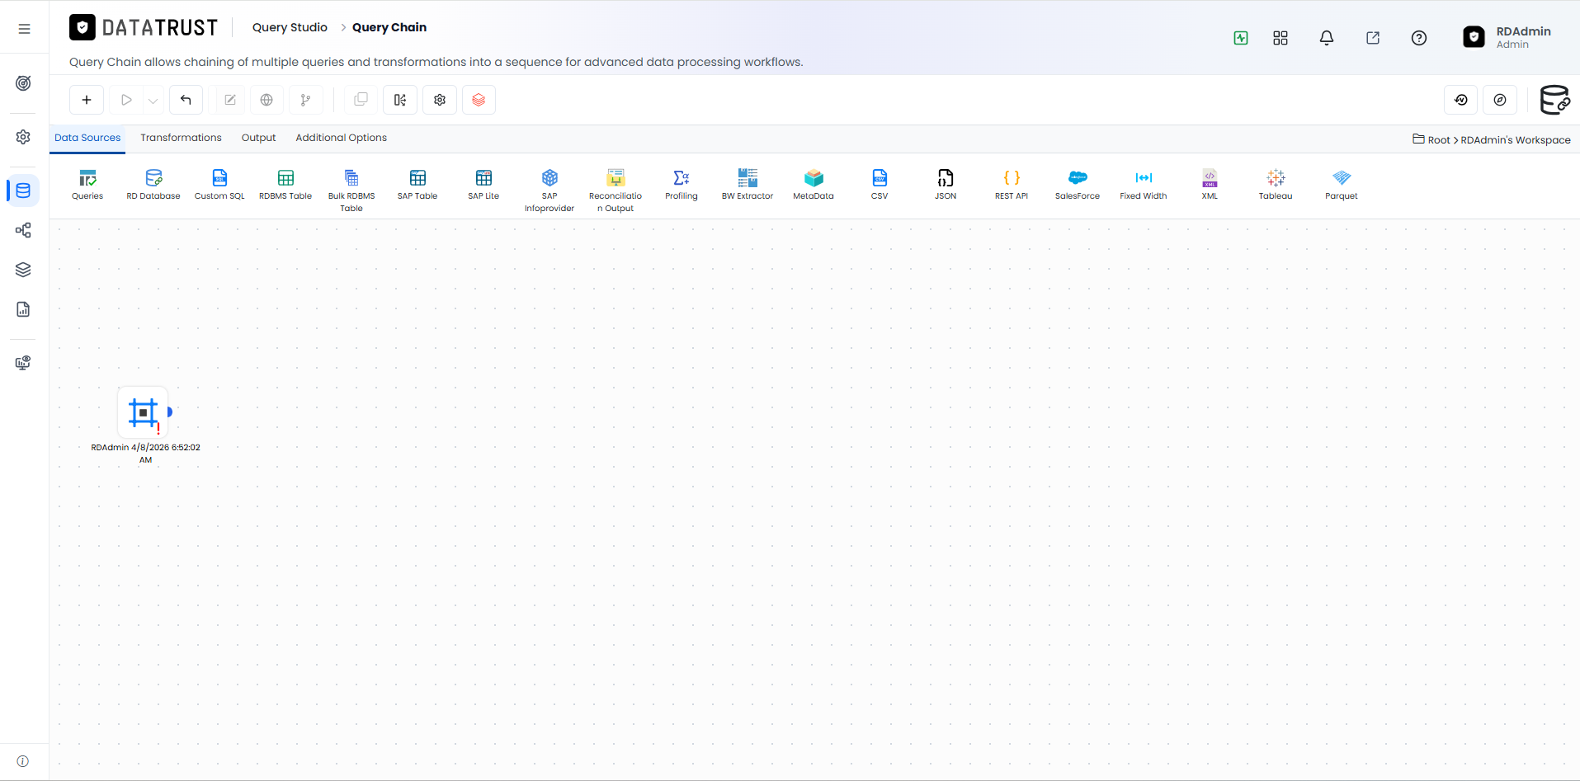Click the info icon at sidebar bottom

(x=23, y=761)
